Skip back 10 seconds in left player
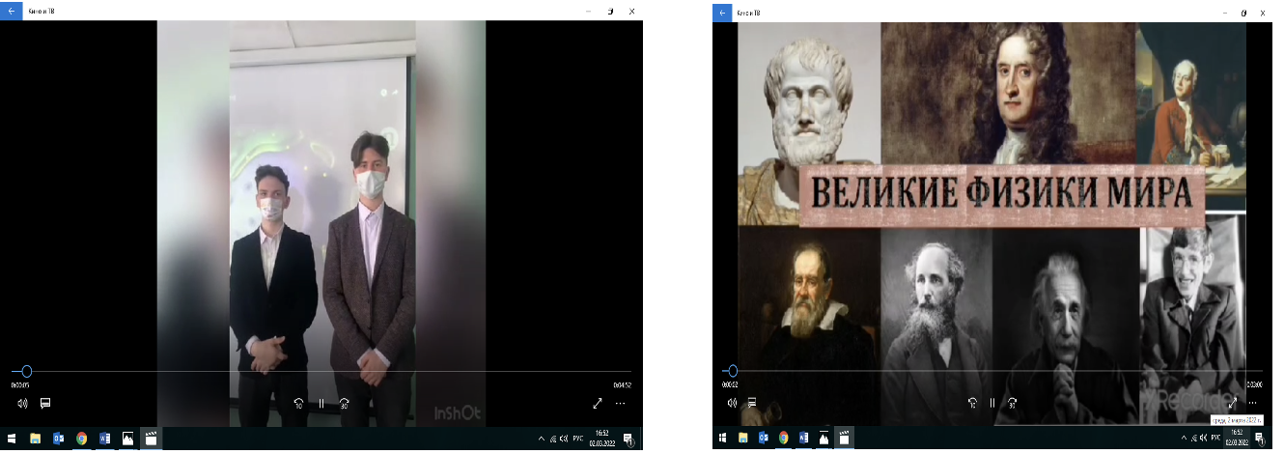 (x=299, y=404)
